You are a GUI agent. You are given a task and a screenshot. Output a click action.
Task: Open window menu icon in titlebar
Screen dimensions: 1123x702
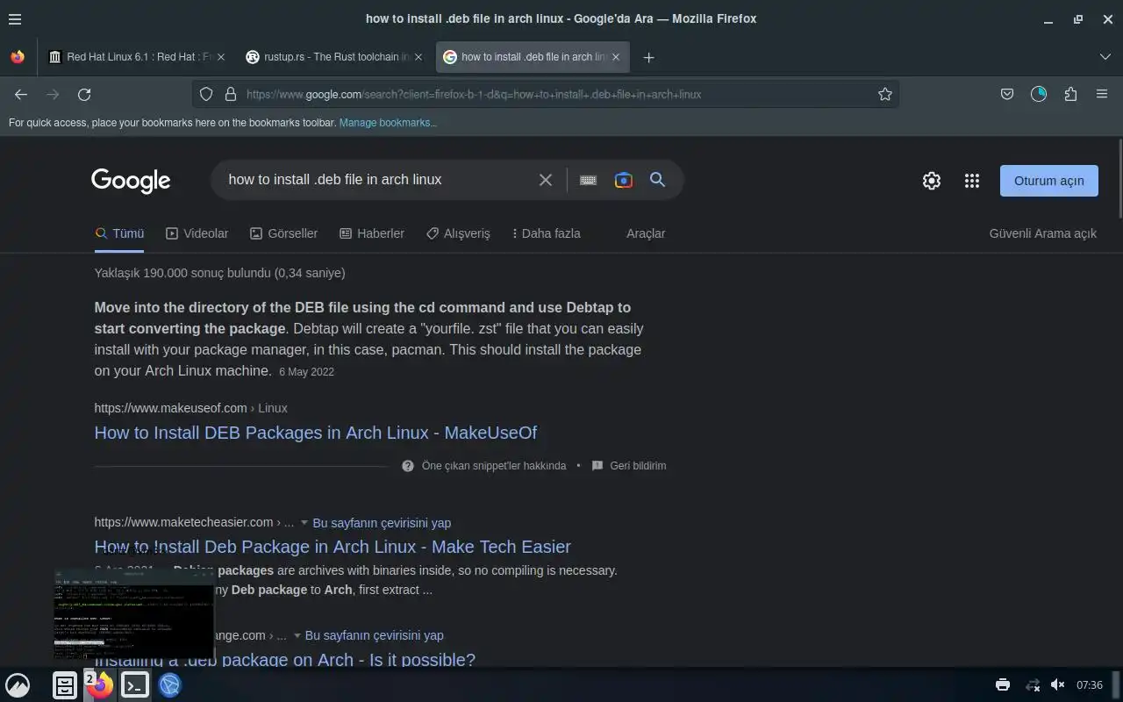tap(15, 18)
